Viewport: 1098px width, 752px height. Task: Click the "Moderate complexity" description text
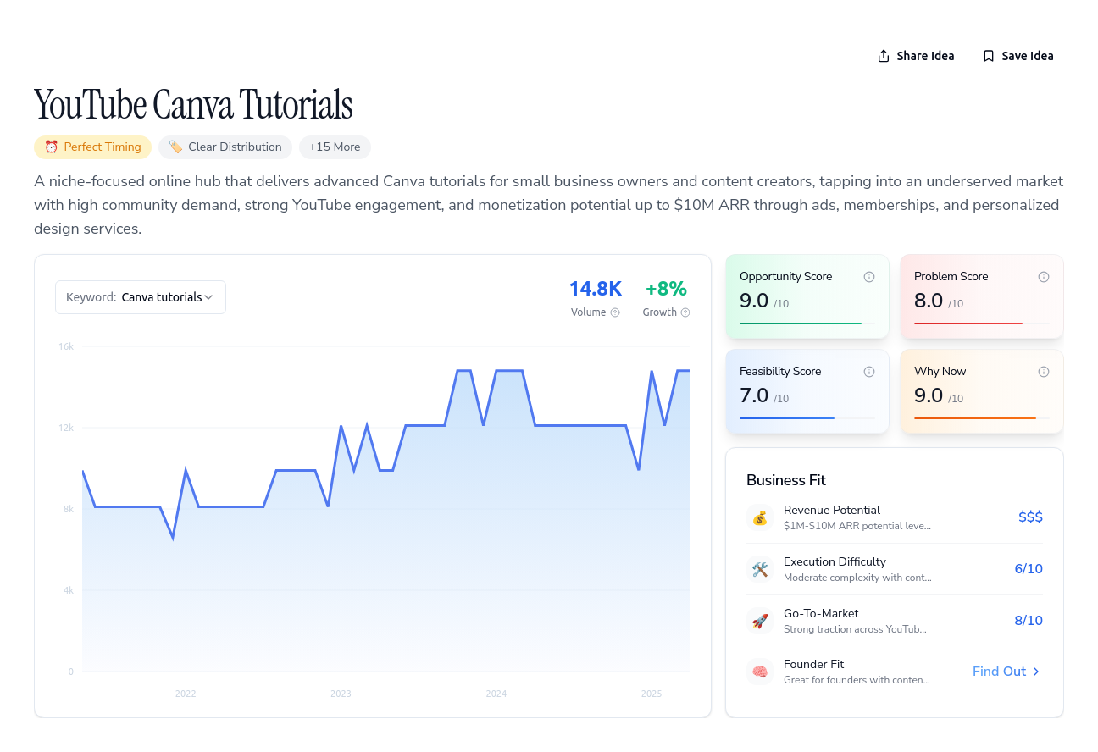click(x=857, y=578)
